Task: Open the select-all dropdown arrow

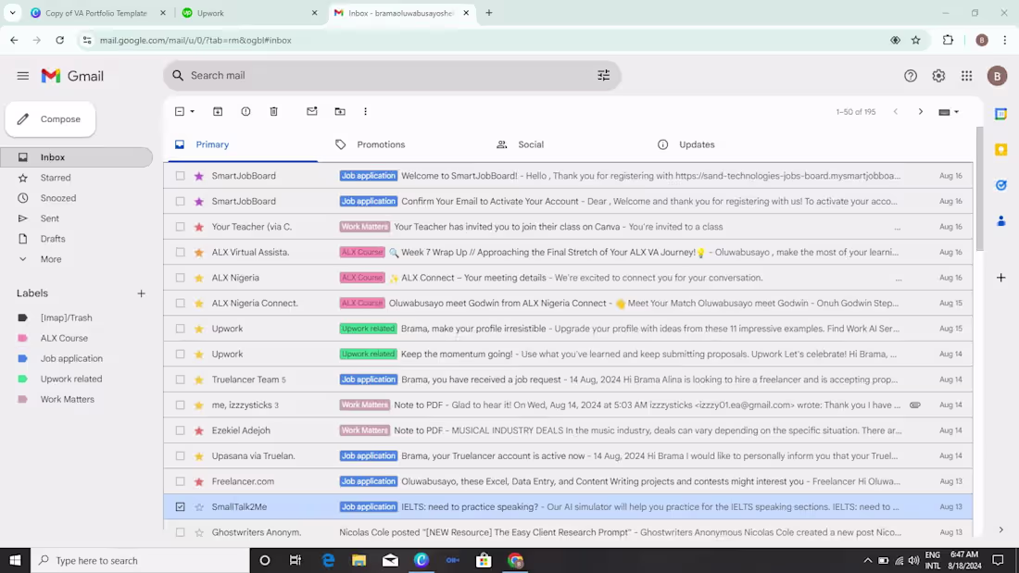Action: point(191,111)
